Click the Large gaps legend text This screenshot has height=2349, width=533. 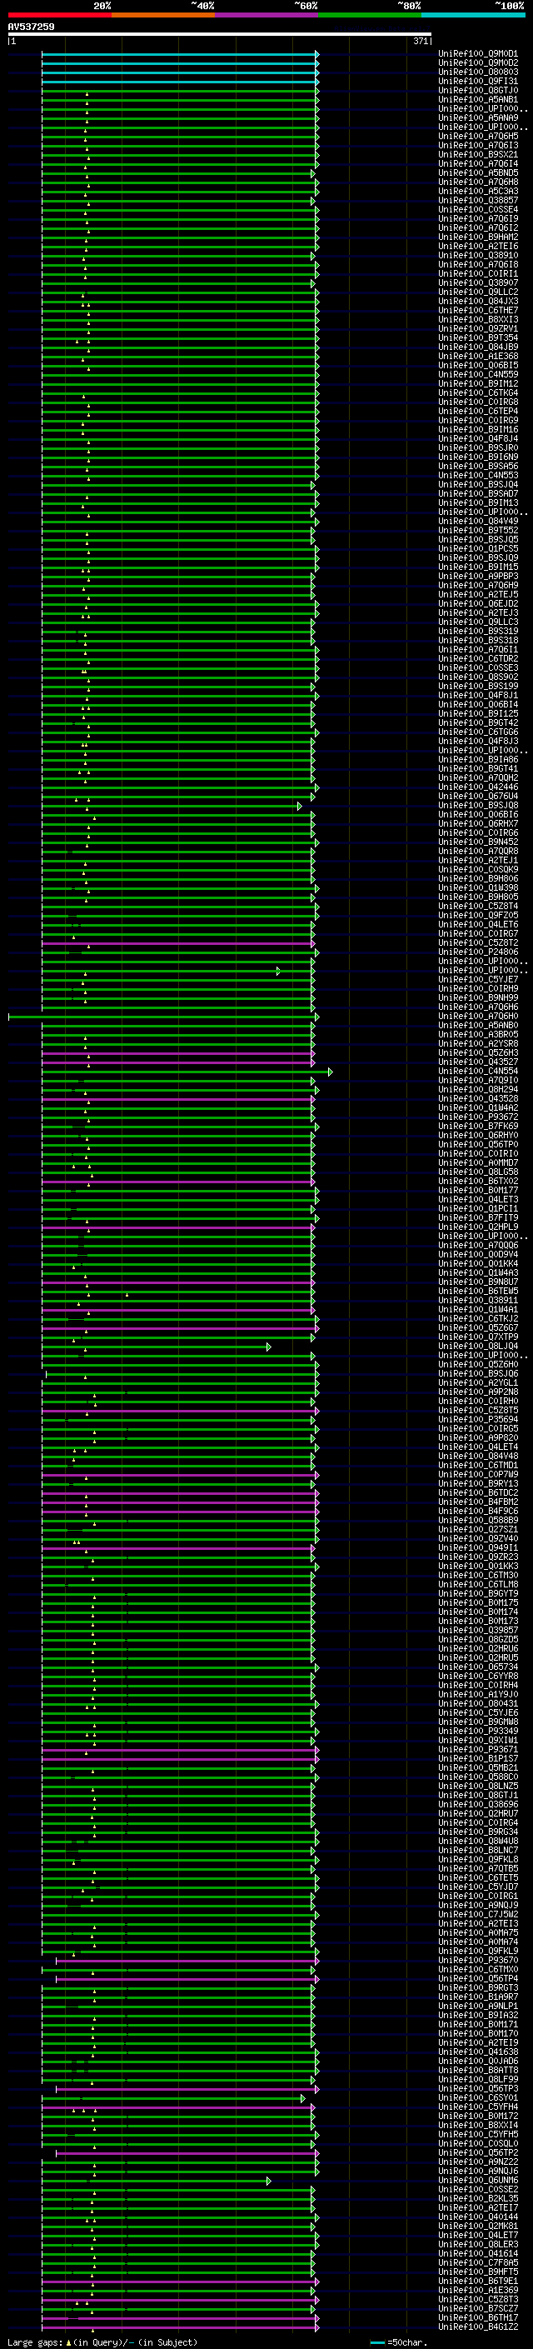pyautogui.click(x=101, y=2342)
